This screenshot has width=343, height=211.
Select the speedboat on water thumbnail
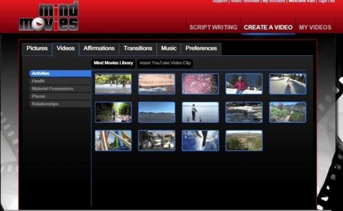(156, 84)
